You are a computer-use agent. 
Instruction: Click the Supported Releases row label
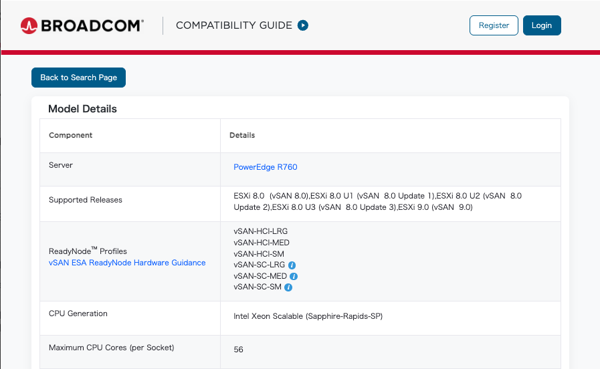[86, 200]
